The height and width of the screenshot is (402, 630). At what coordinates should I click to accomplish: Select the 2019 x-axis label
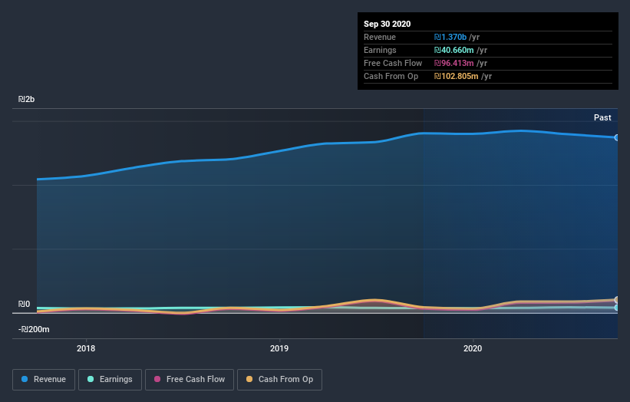click(279, 348)
